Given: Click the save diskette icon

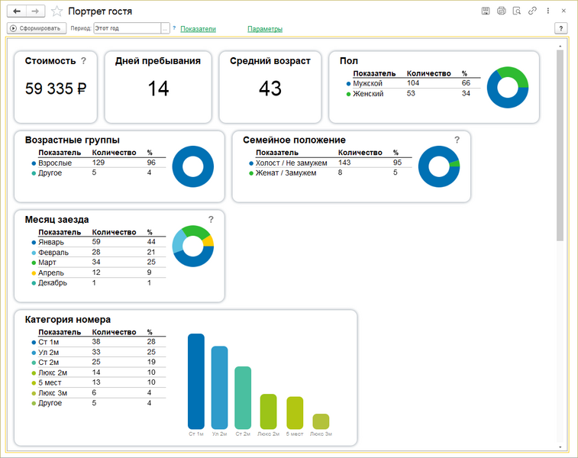Looking at the screenshot, I should coord(486,11).
